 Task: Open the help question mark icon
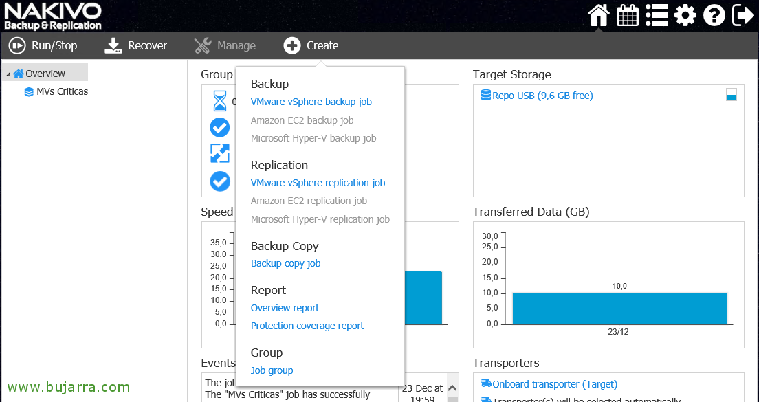714,16
